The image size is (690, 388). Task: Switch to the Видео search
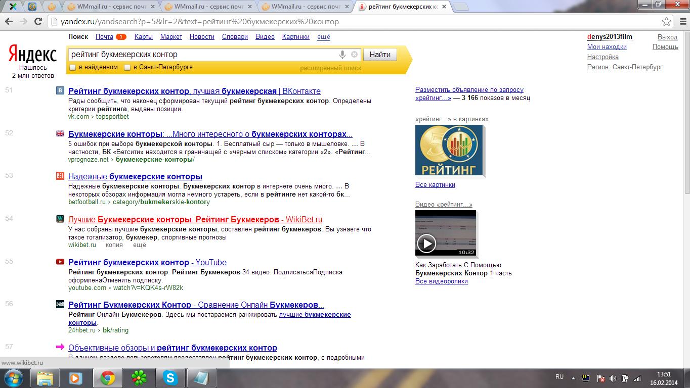point(265,37)
